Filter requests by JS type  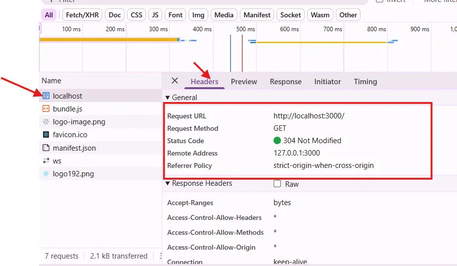[155, 15]
